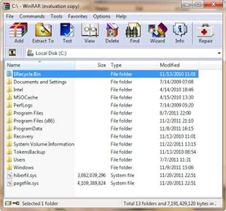Click the modified date 11/22/2011 13:15

pos(178,144)
